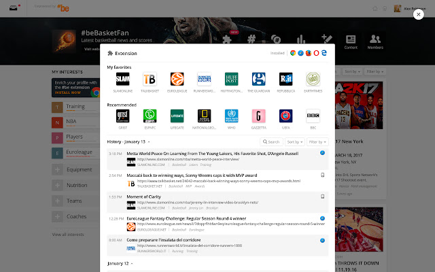Select the GAZZETTA recommended icon
The image size is (435, 272).
coord(258,116)
